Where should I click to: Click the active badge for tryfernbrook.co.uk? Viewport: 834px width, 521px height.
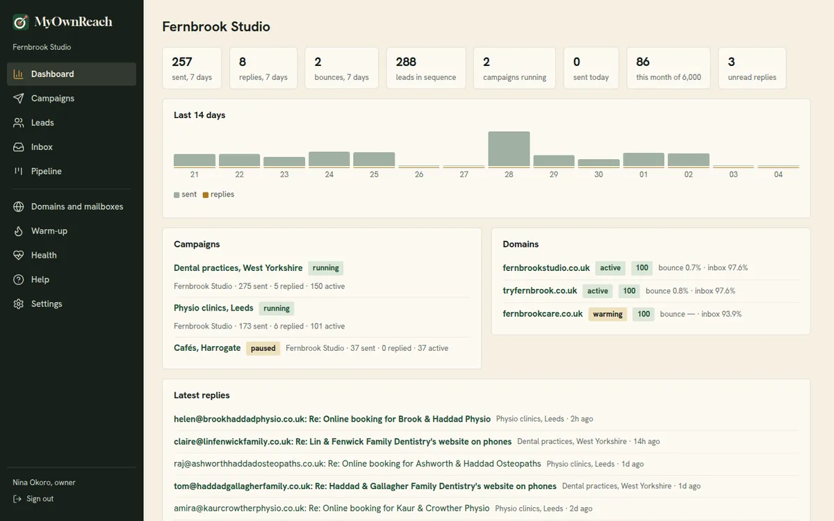coord(598,290)
